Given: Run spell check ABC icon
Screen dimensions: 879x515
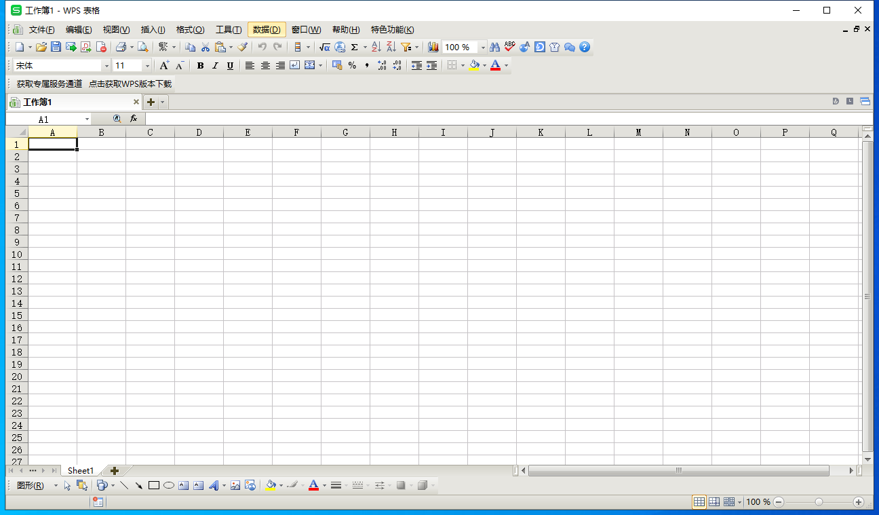Looking at the screenshot, I should point(509,47).
